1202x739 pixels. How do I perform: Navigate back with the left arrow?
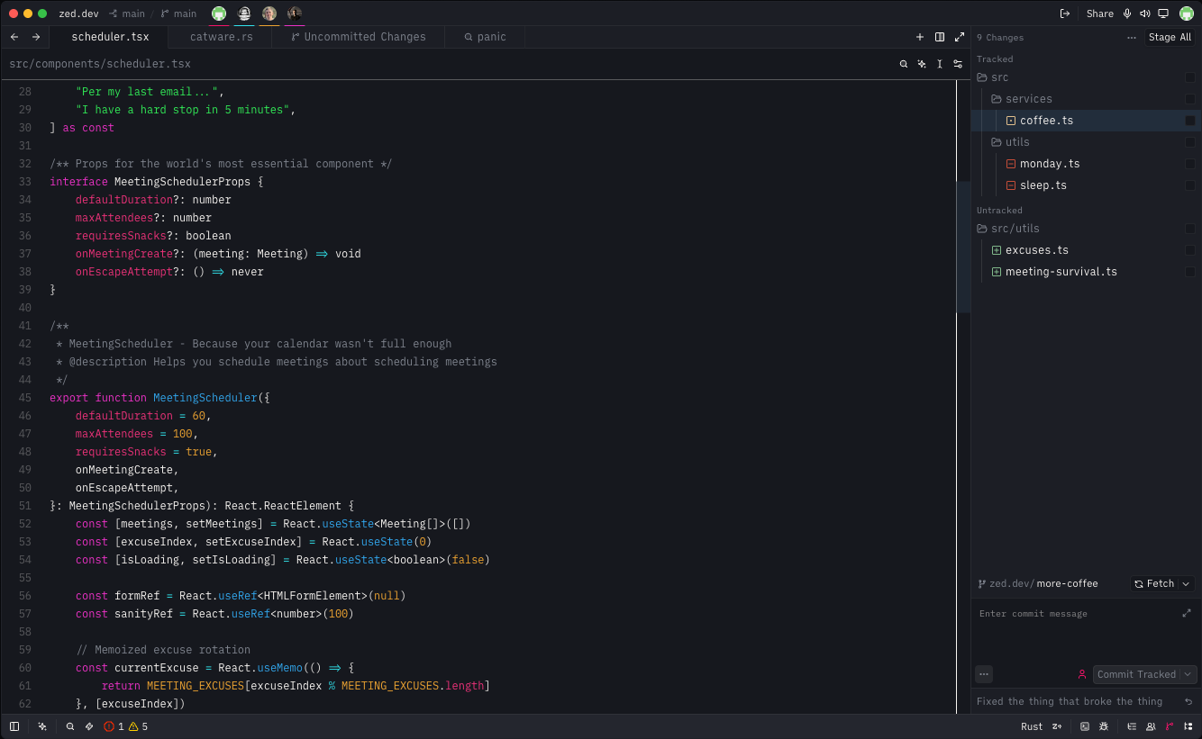click(x=14, y=37)
